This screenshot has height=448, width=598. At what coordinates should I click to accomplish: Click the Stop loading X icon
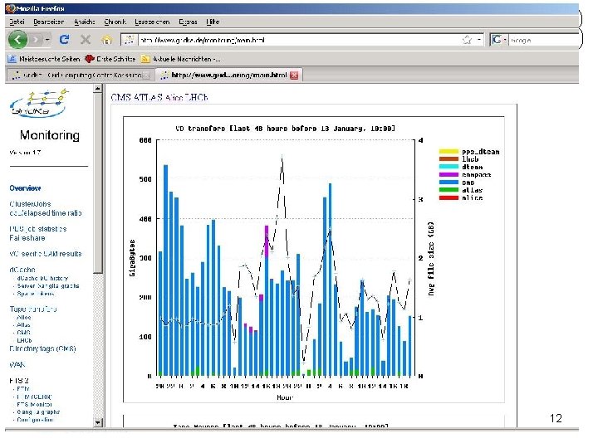[86, 39]
